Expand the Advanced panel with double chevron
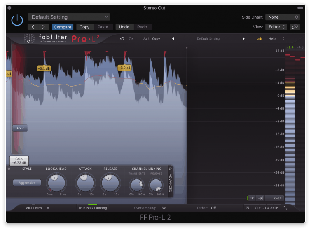311x230 pixels. coord(170,169)
